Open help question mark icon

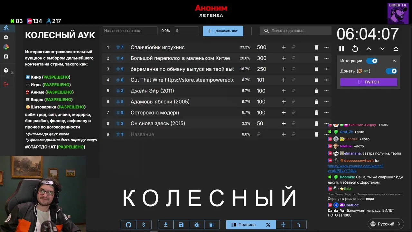pos(6,71)
